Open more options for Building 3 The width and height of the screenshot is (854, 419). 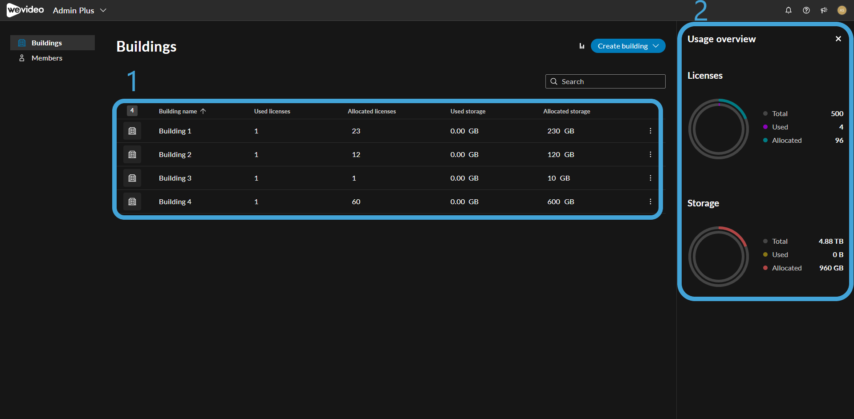(651, 178)
